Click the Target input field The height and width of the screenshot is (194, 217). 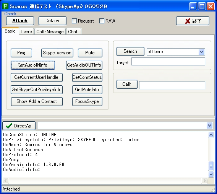coord(168,61)
